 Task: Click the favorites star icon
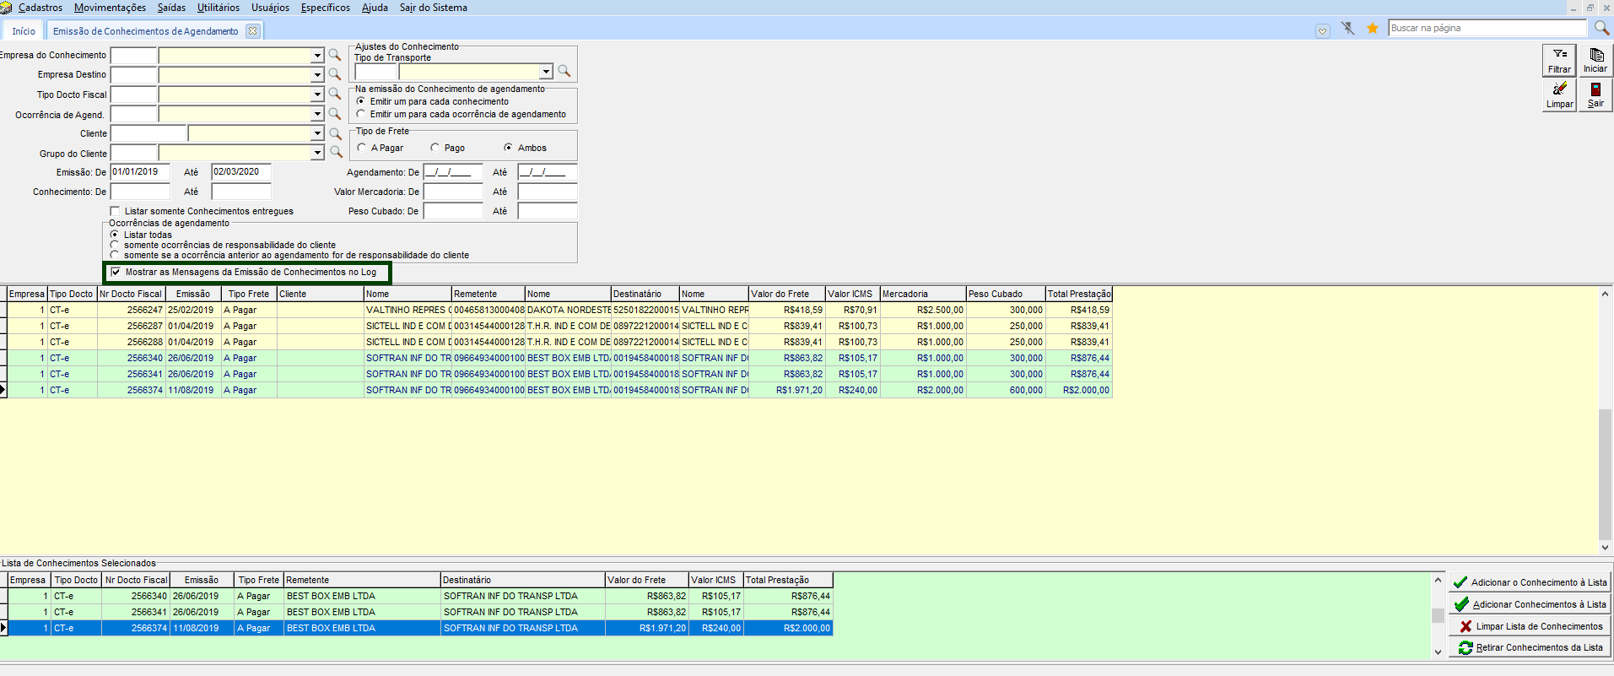pyautogui.click(x=1373, y=29)
